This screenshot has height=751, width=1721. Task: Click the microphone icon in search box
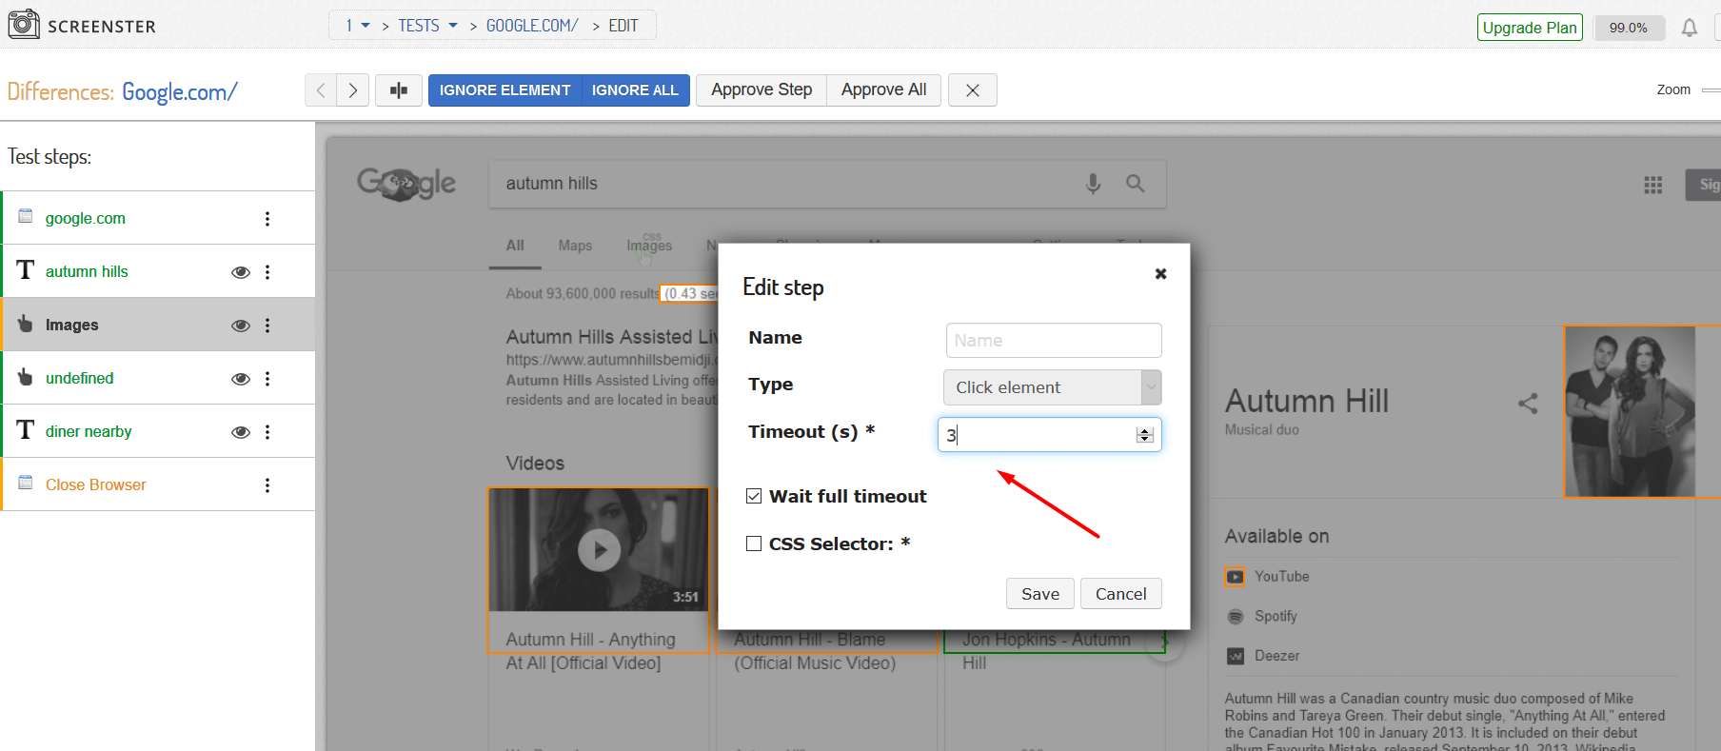[x=1093, y=184]
